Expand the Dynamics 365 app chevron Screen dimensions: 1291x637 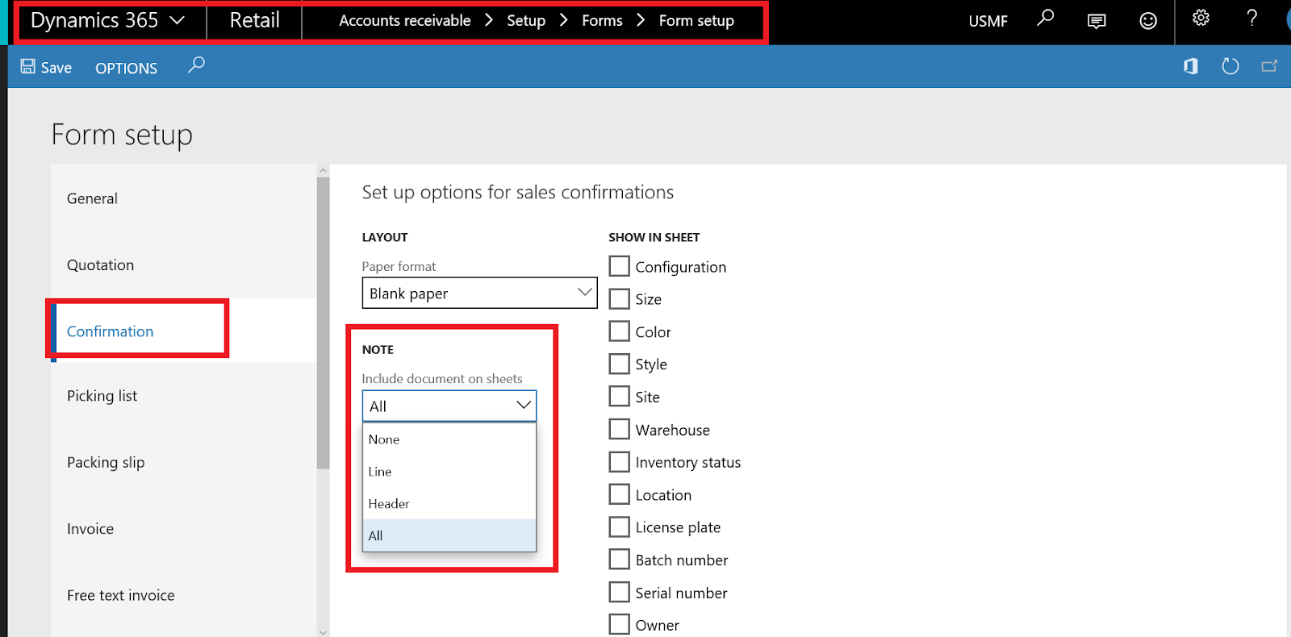pos(178,21)
